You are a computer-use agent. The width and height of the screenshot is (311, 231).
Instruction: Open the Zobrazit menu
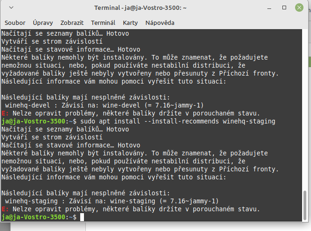[72, 23]
